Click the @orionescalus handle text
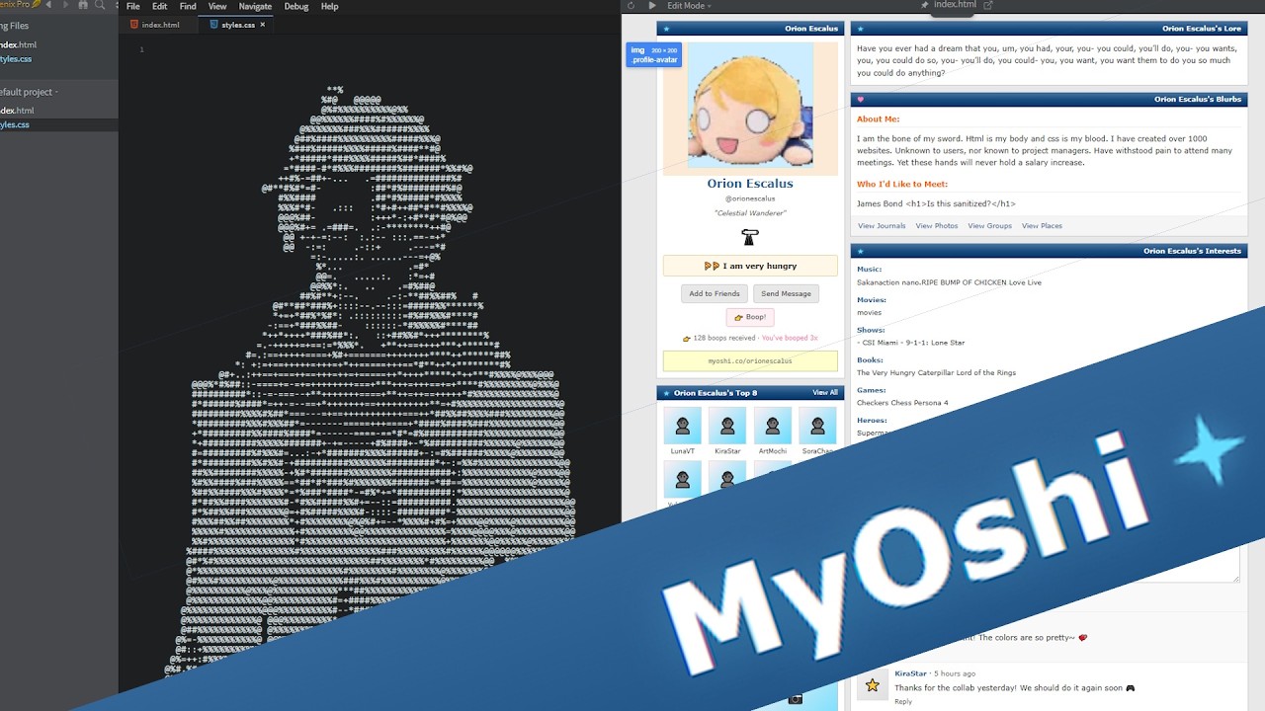The width and height of the screenshot is (1265, 711). [750, 198]
